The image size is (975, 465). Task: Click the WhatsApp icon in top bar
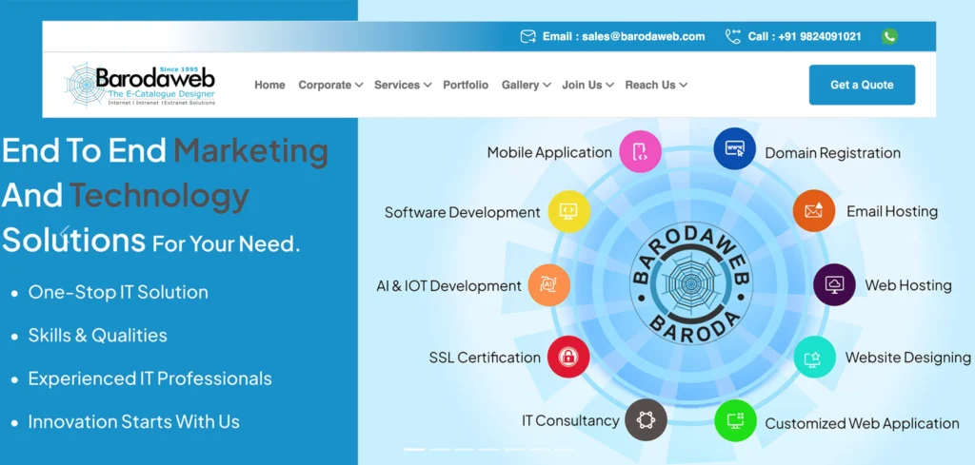[x=889, y=37]
